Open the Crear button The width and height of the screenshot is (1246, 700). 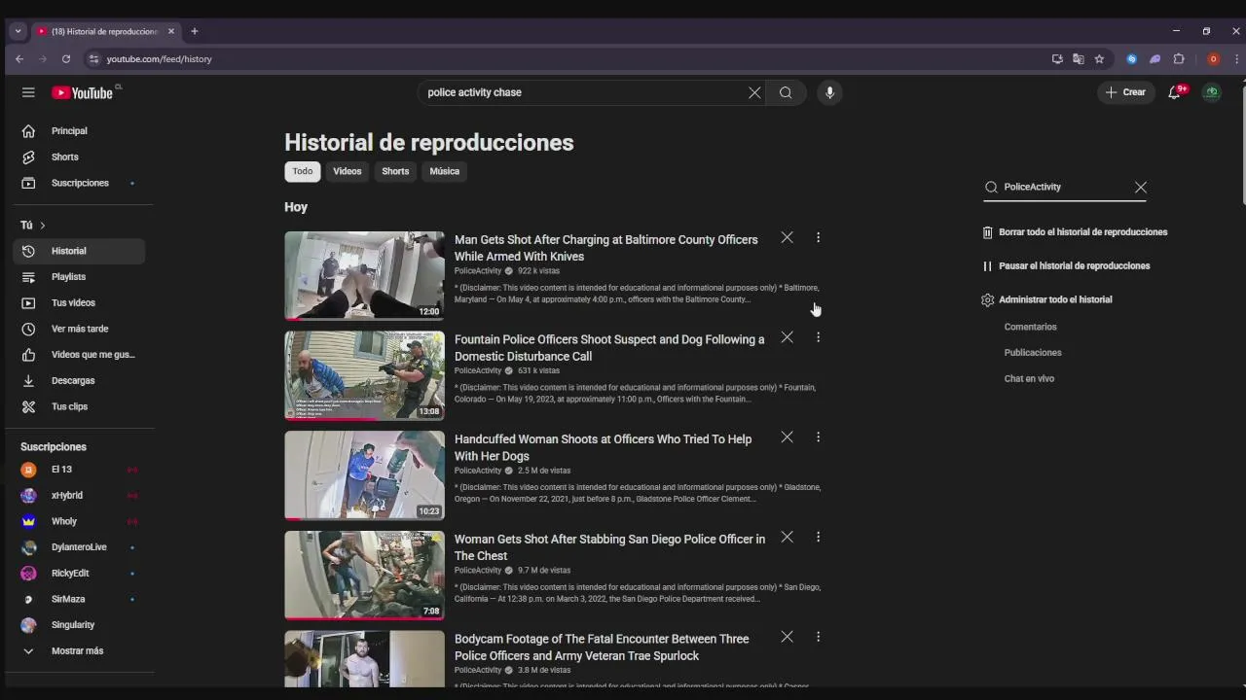1125,92
